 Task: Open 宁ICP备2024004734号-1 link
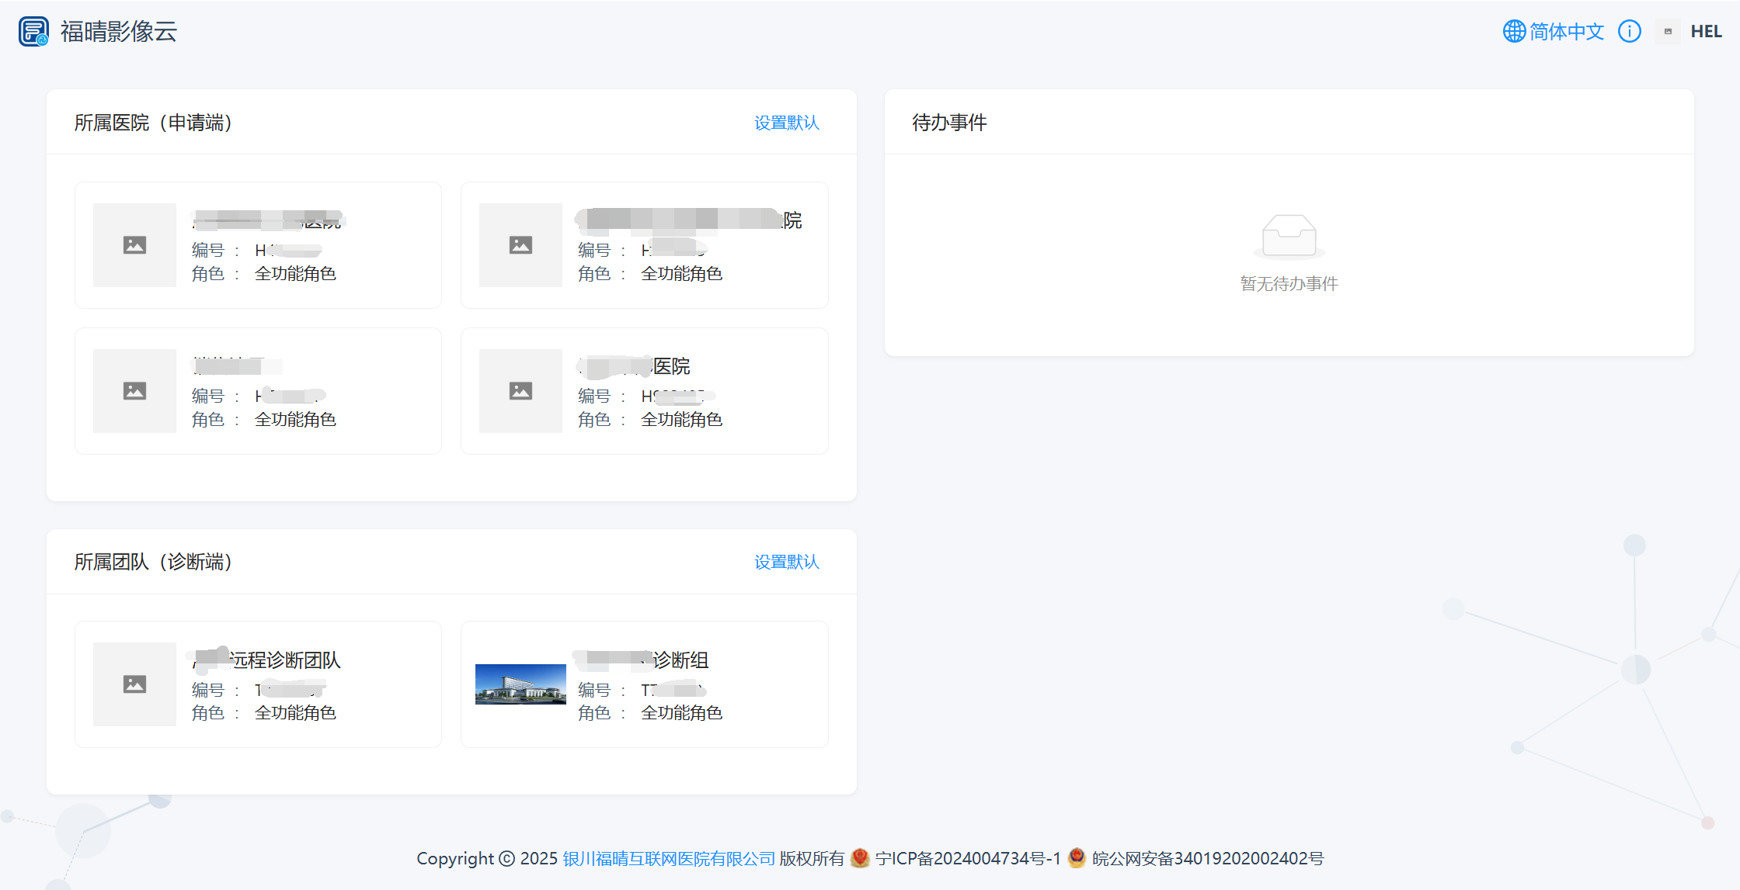[x=967, y=858]
